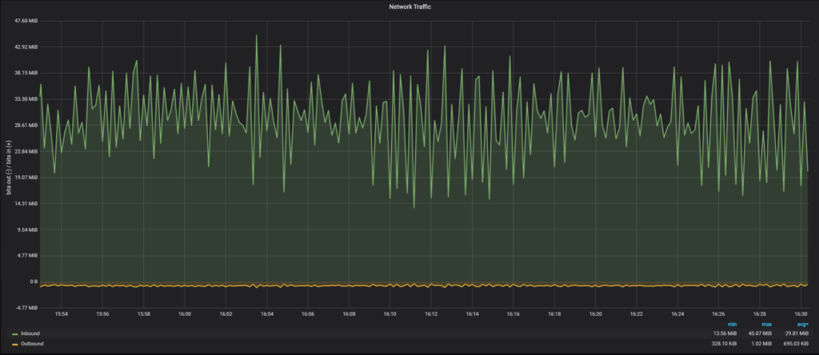Toggle the Inbound series in legend

click(x=30, y=333)
